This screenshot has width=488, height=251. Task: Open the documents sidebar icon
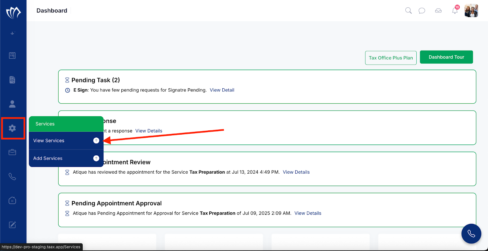[12, 80]
